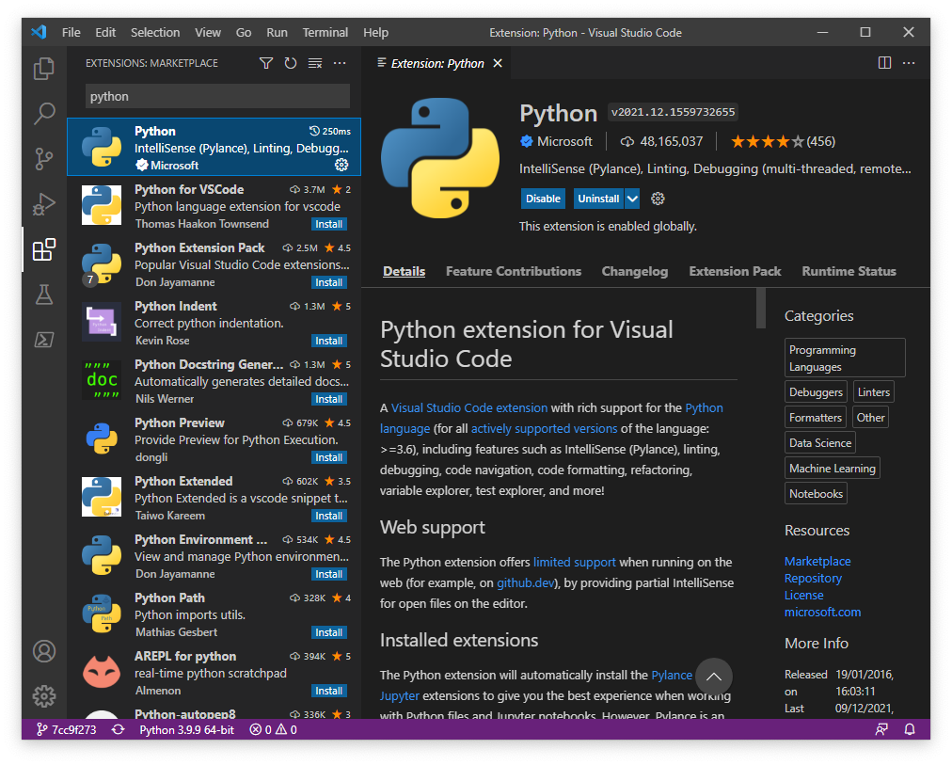Click gear icon on Python list entry
This screenshot has height=765, width=952.
(341, 165)
